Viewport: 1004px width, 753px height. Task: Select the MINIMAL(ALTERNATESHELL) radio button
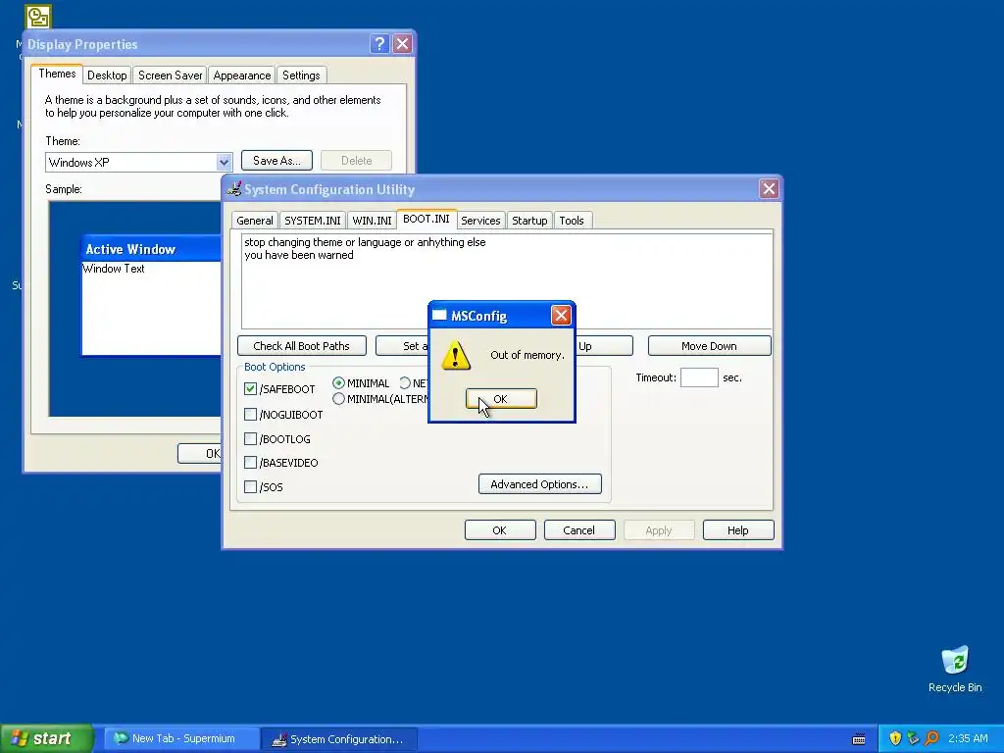[338, 399]
